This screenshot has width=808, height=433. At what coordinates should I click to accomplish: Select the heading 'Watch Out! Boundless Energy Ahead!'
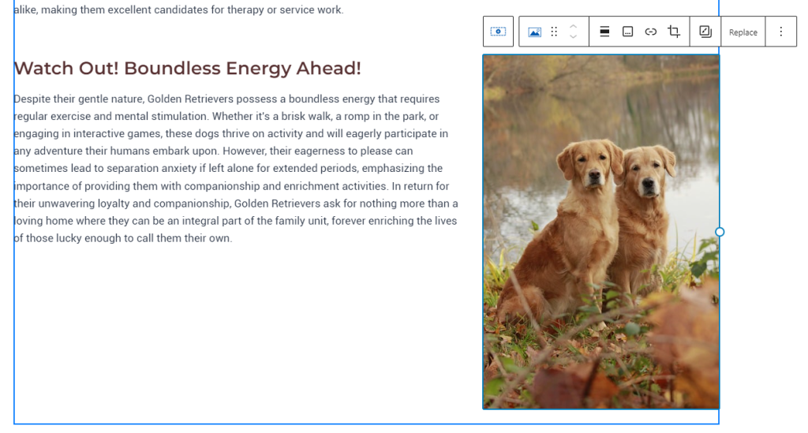pos(188,69)
